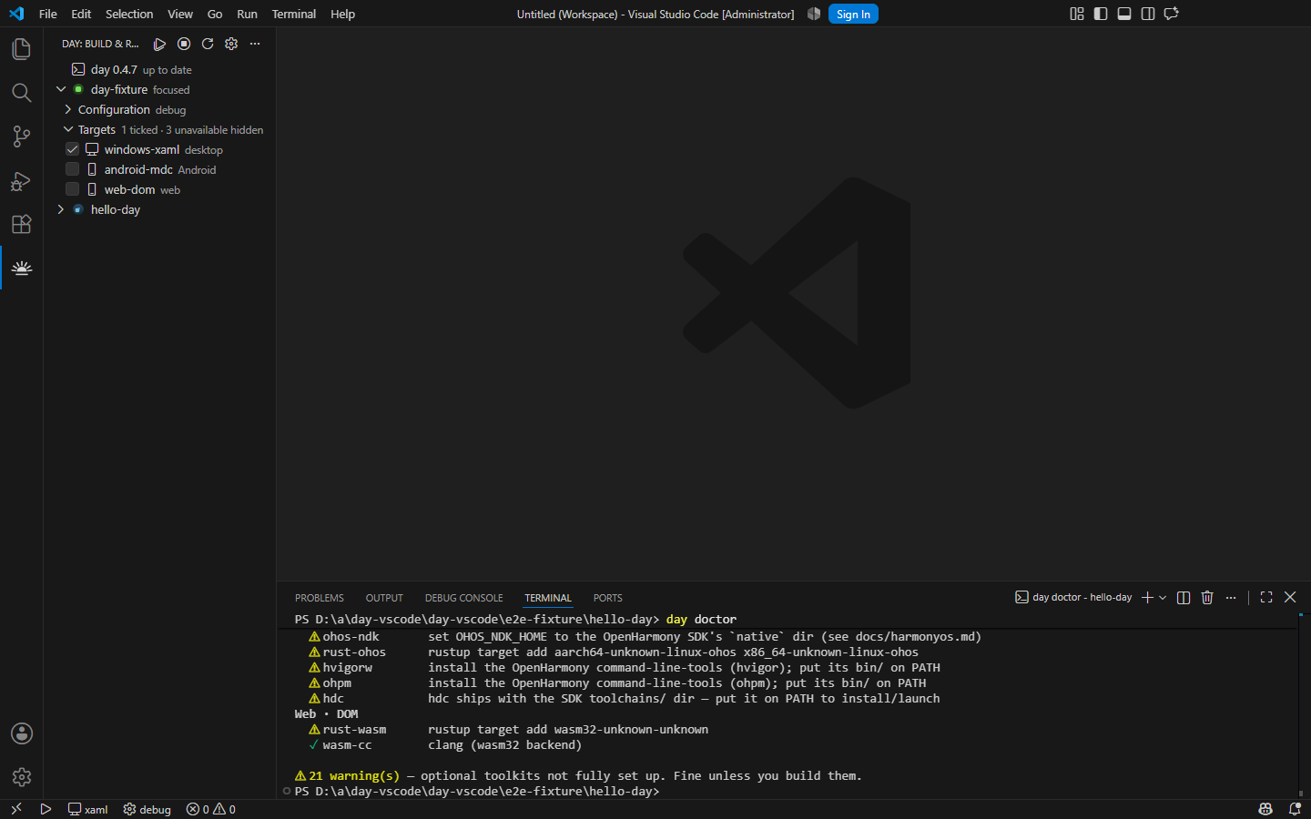The image size is (1311, 819).
Task: Click the remote window indicator in status bar
Action: pyautogui.click(x=15, y=809)
